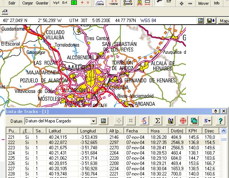The height and width of the screenshot is (178, 229).
Task: Click the Lista de Tracks title bar
Action: point(109,112)
